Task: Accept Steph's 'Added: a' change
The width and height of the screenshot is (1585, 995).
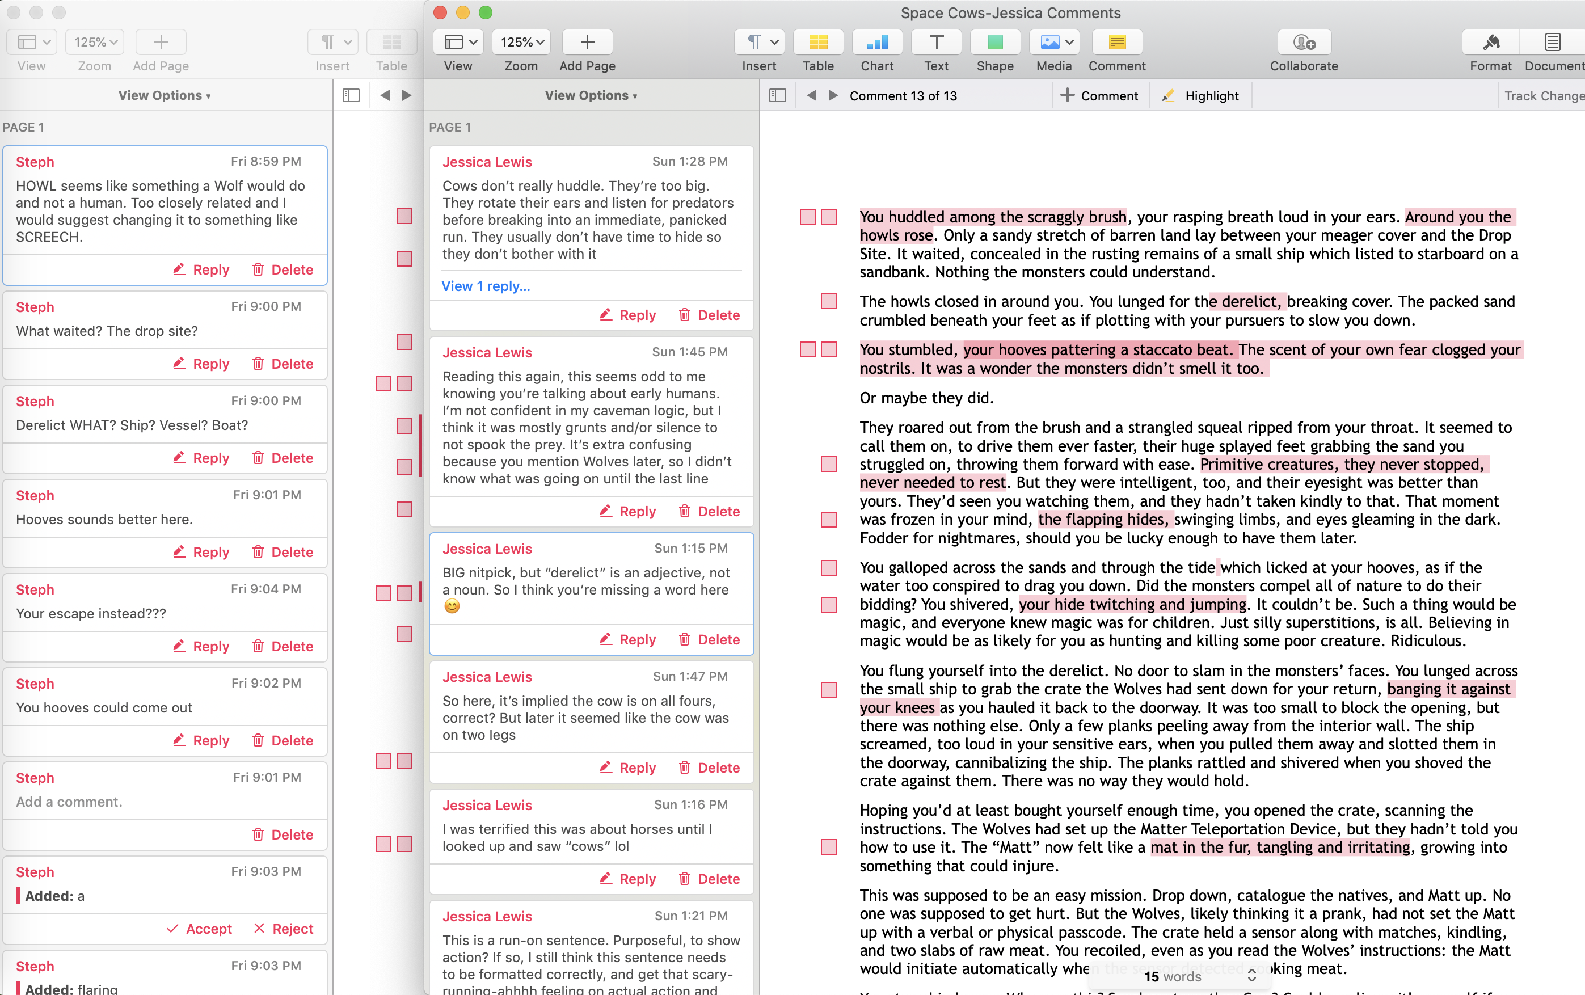Action: pos(199,929)
